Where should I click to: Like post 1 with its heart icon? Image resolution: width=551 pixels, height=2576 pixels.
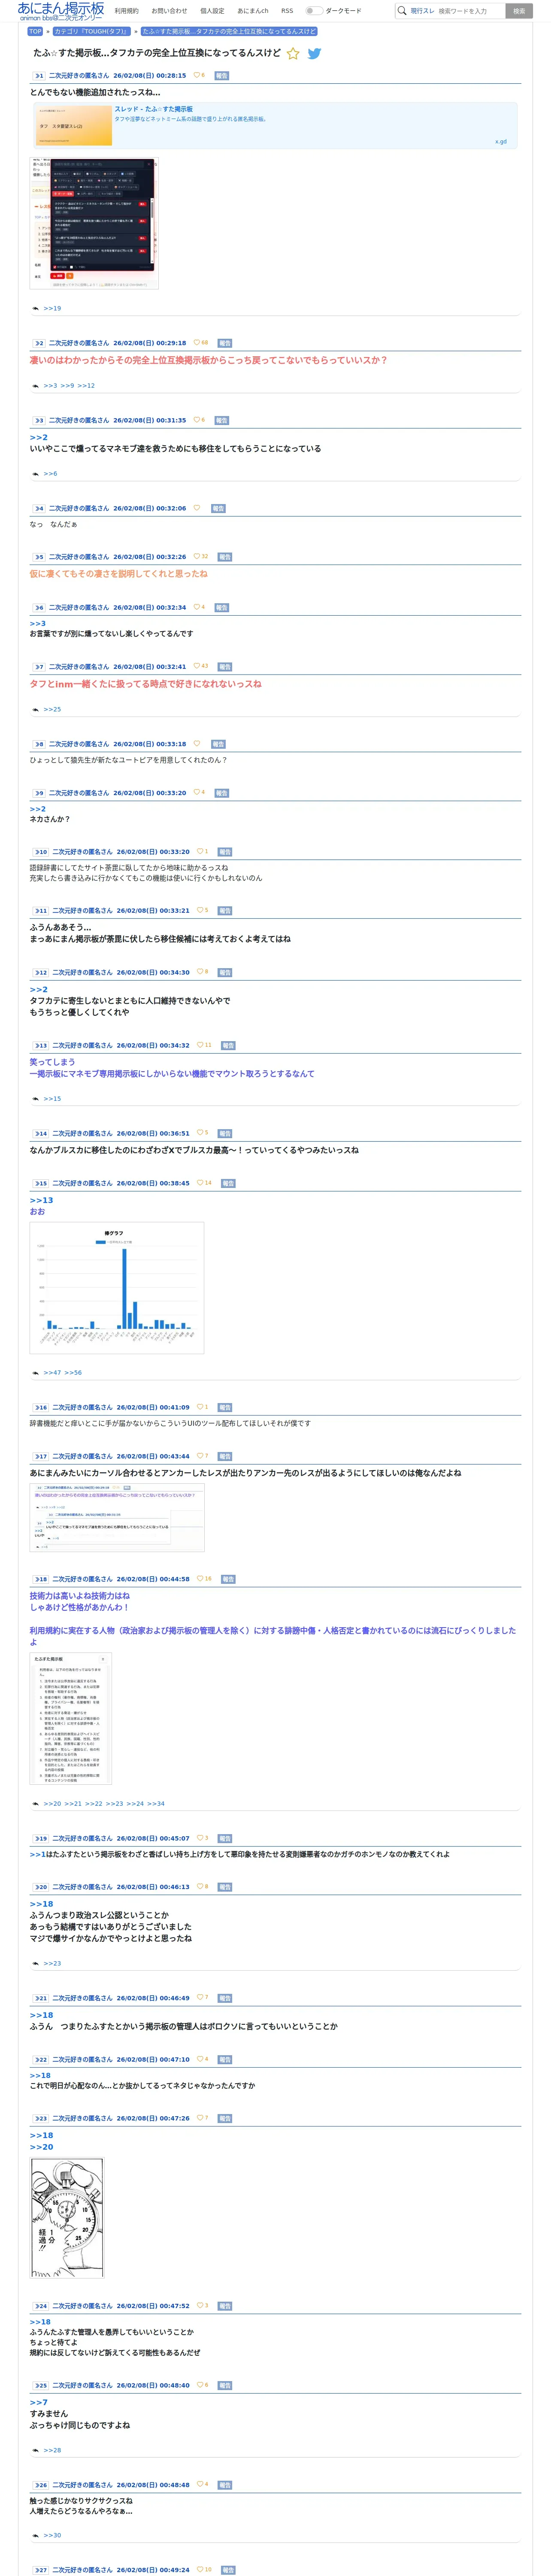(x=196, y=75)
